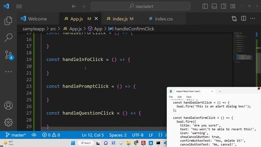This screenshot has width=261, height=147.
Task: Change indentation via Spaces: 2
Action: pos(118,135)
